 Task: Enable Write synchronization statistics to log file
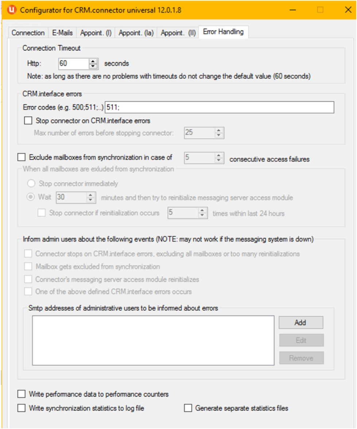point(22,408)
